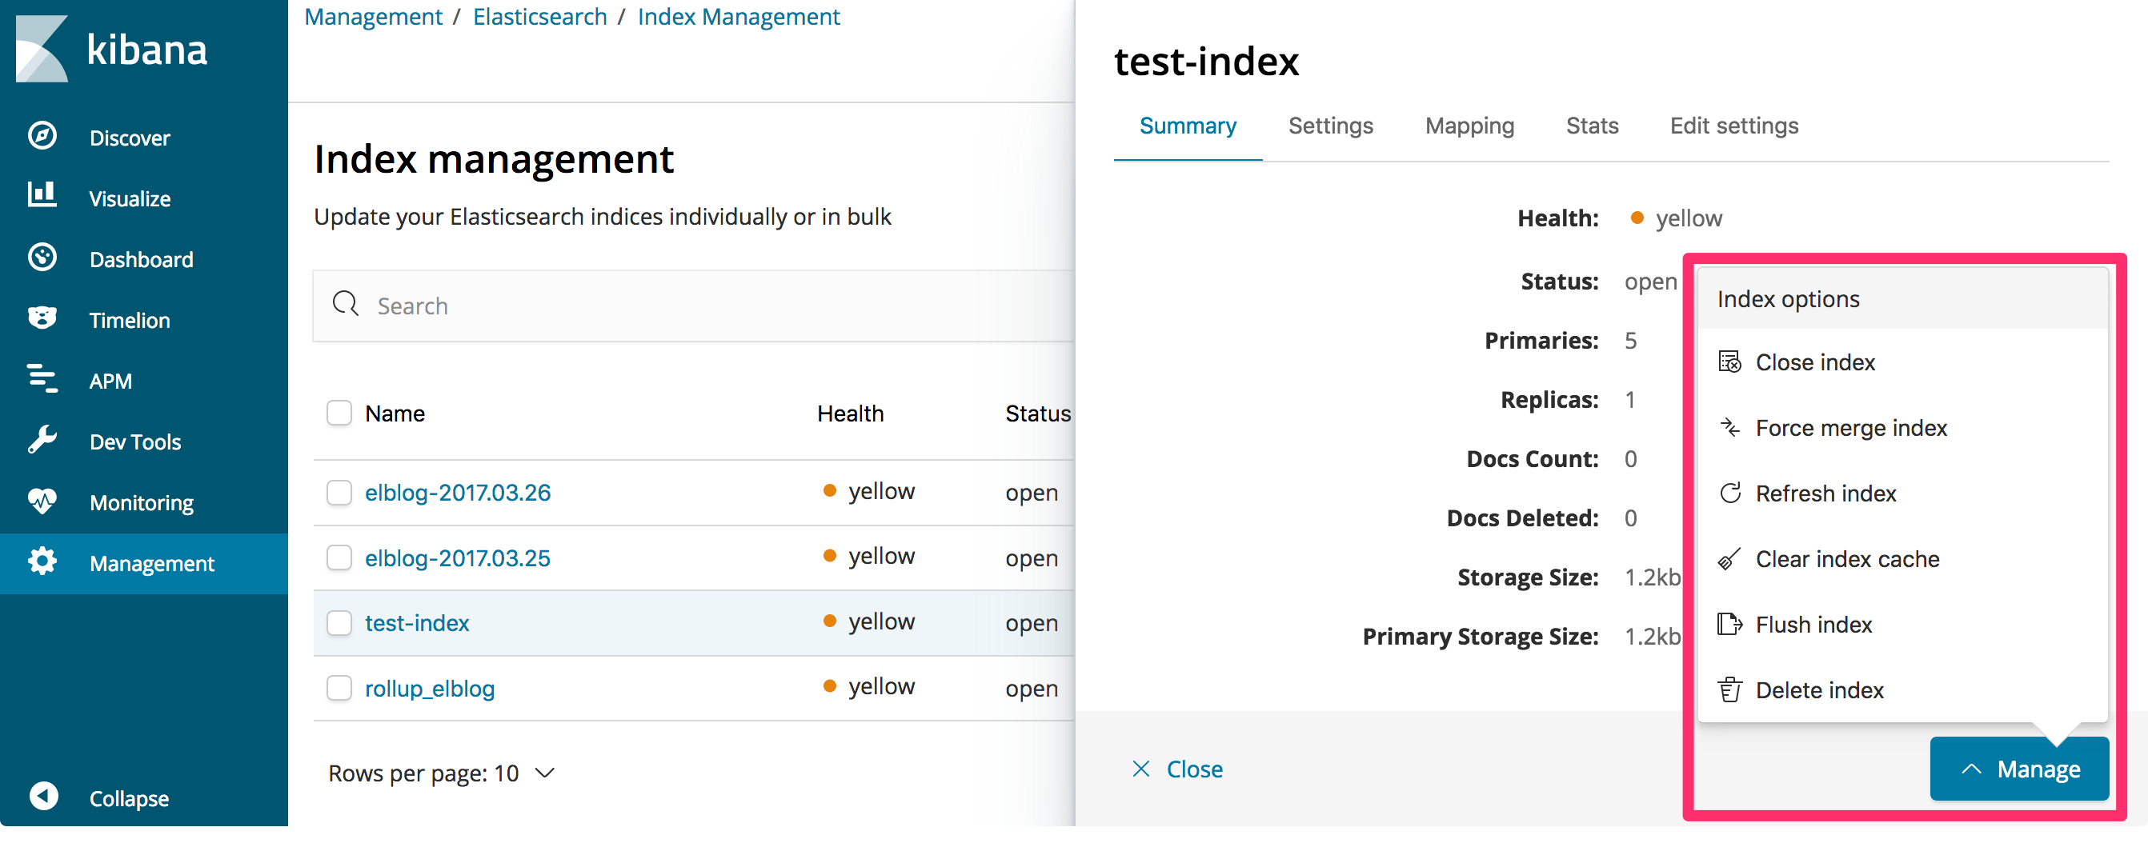This screenshot has height=859, width=2148.
Task: Sort by the Status column header
Action: click(1037, 414)
